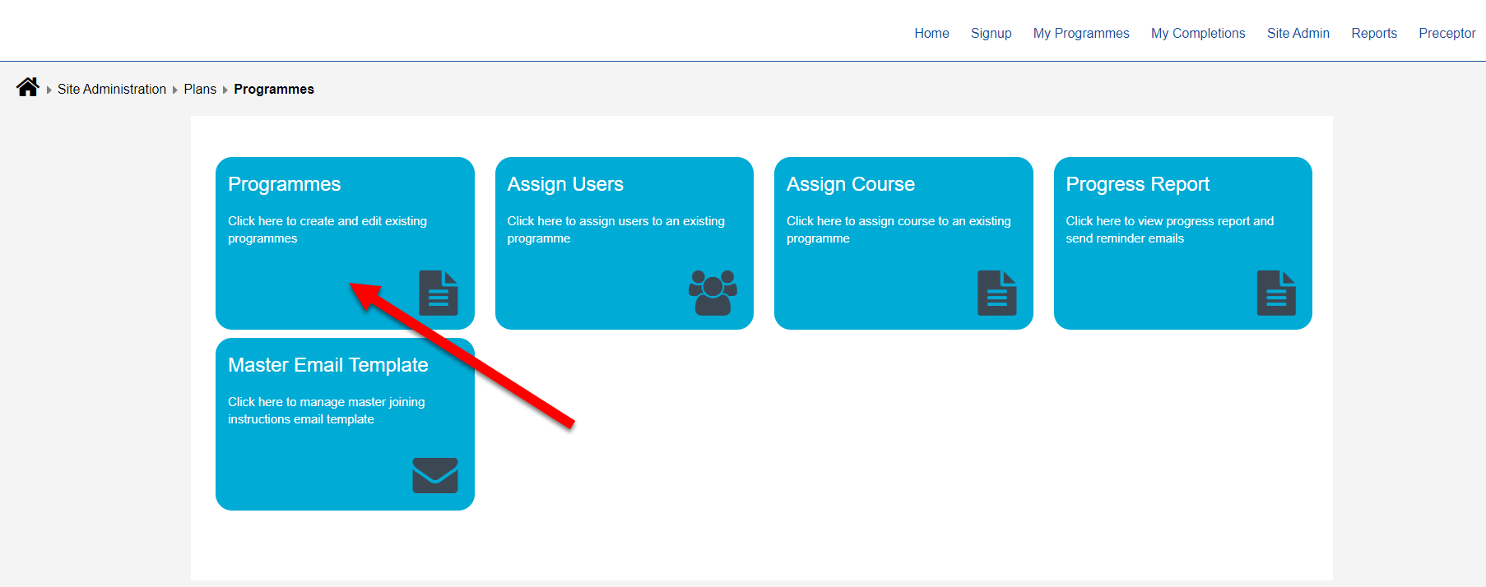Click the Plans breadcrumb link
The width and height of the screenshot is (1486, 587).
(200, 89)
